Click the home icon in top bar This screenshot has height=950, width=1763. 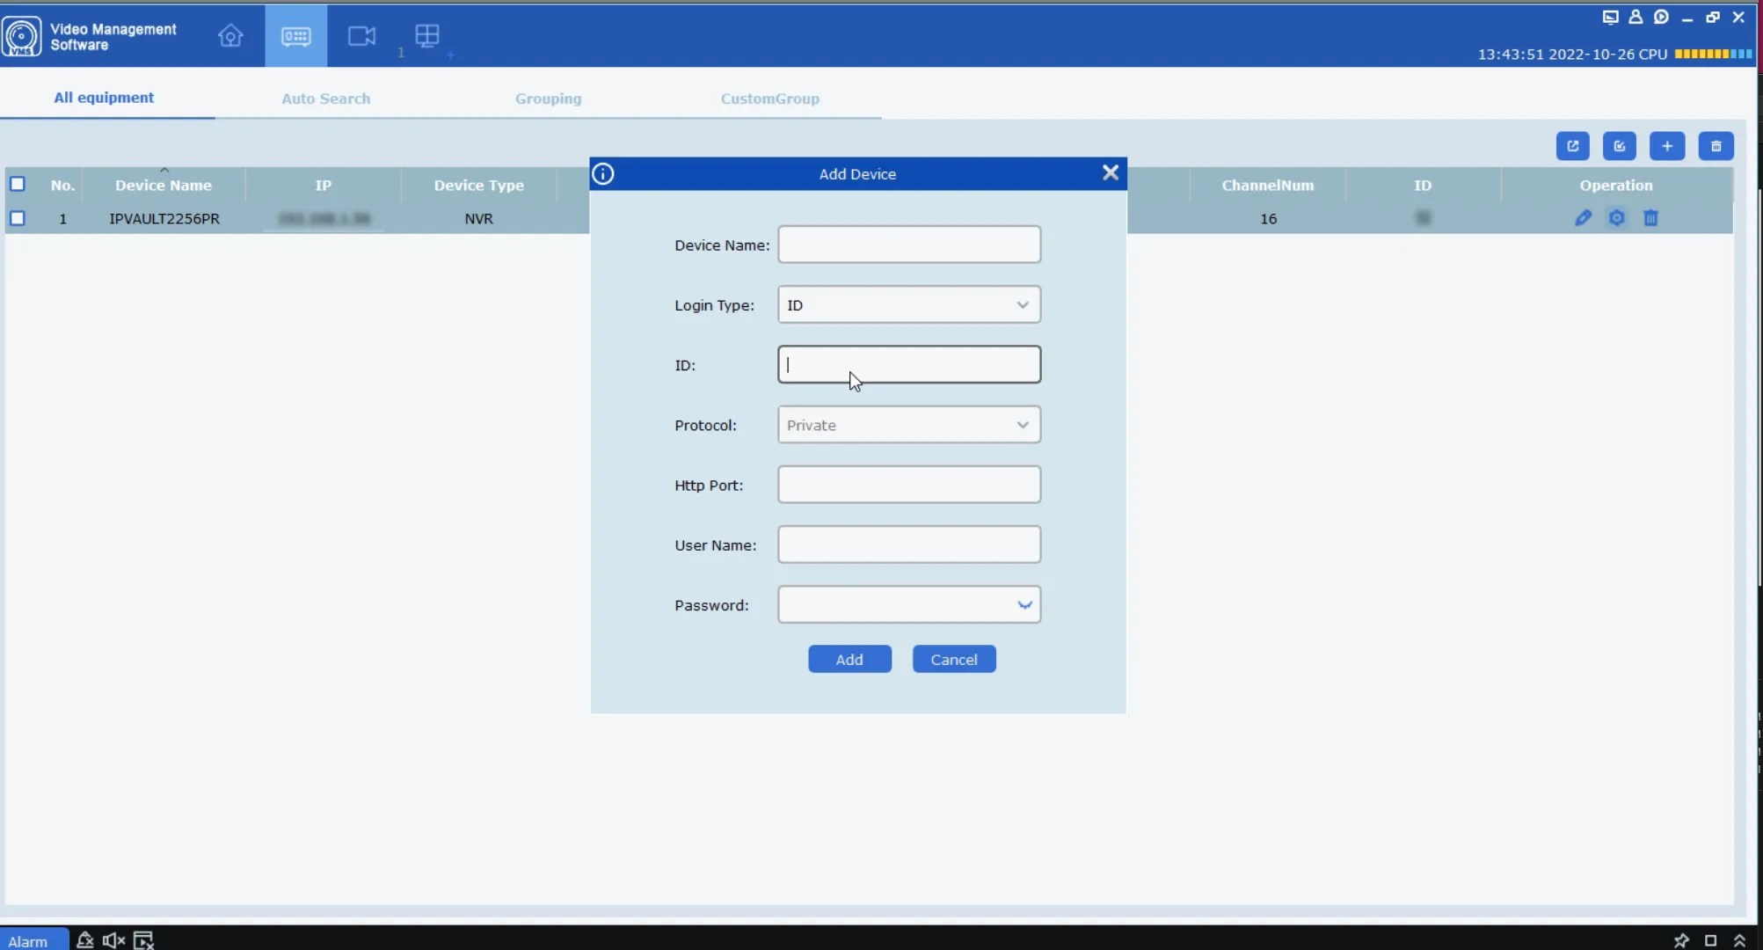pos(230,35)
